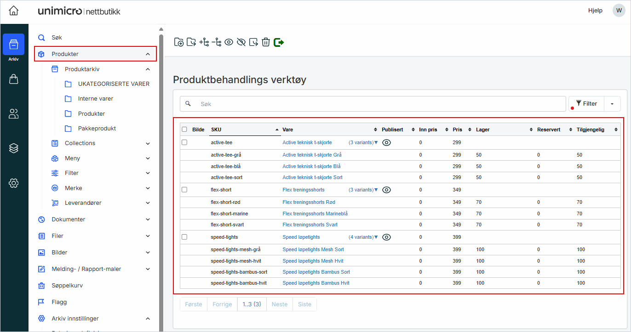
Task: Toggle the select-all checkbox in table header
Action: click(x=184, y=129)
